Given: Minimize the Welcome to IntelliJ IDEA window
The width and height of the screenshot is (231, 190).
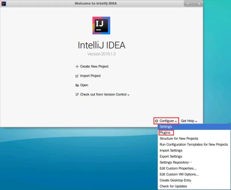Looking at the screenshot, I should 193,4.
